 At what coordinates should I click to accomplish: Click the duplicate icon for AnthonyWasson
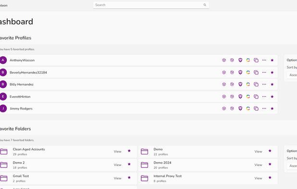tap(256, 60)
